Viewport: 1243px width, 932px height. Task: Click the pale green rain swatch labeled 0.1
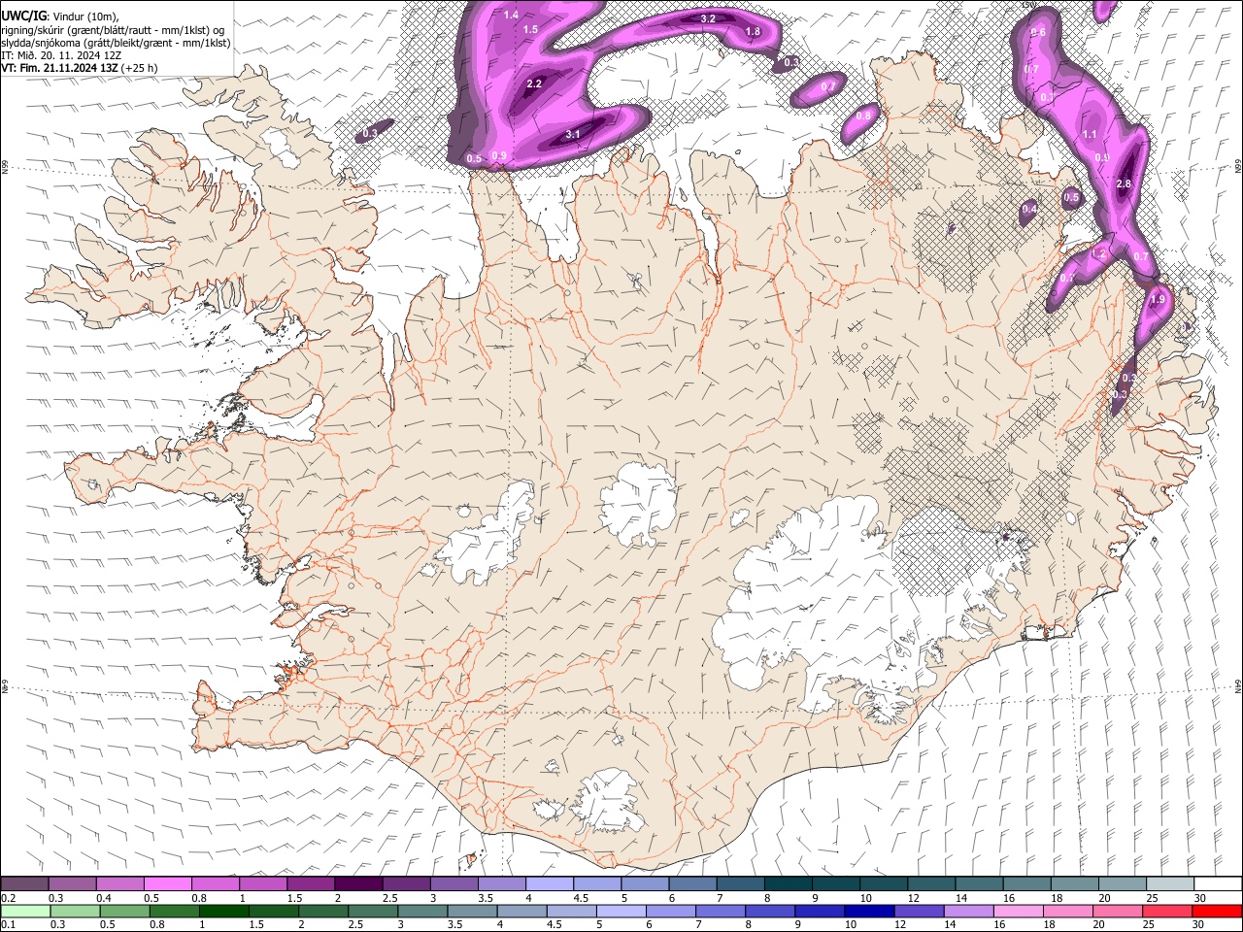pos(24,911)
